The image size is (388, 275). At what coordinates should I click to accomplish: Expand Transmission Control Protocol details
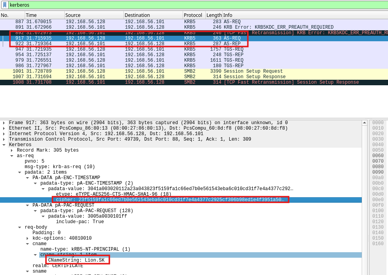point(4,139)
